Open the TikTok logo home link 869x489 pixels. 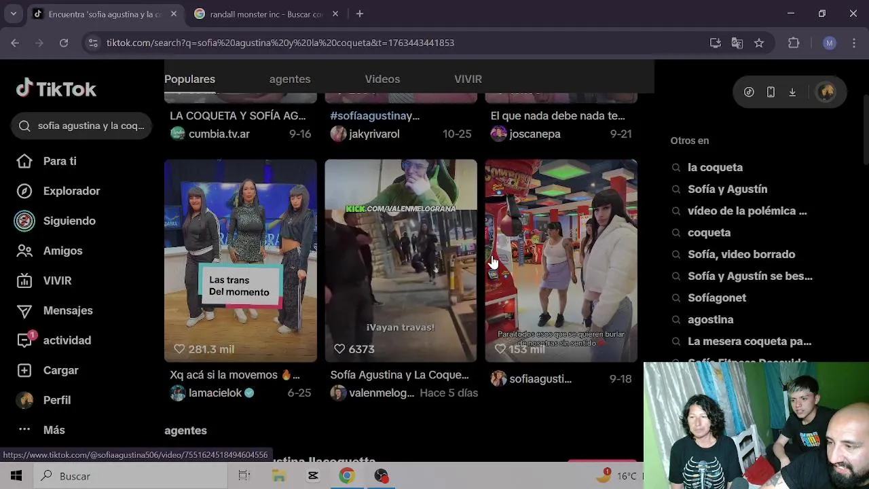56,89
